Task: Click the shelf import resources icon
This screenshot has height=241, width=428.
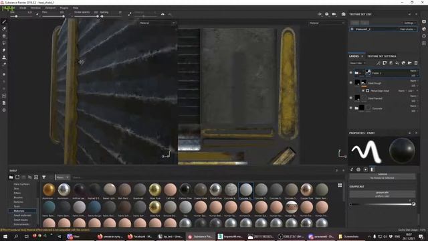Action: 36,177
